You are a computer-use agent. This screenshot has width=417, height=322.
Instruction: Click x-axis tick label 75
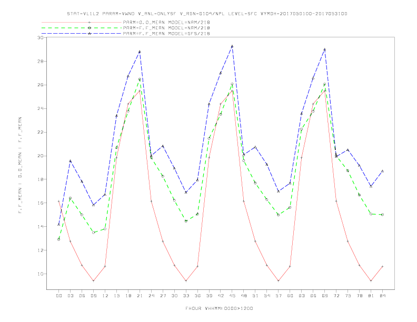coord(348,296)
